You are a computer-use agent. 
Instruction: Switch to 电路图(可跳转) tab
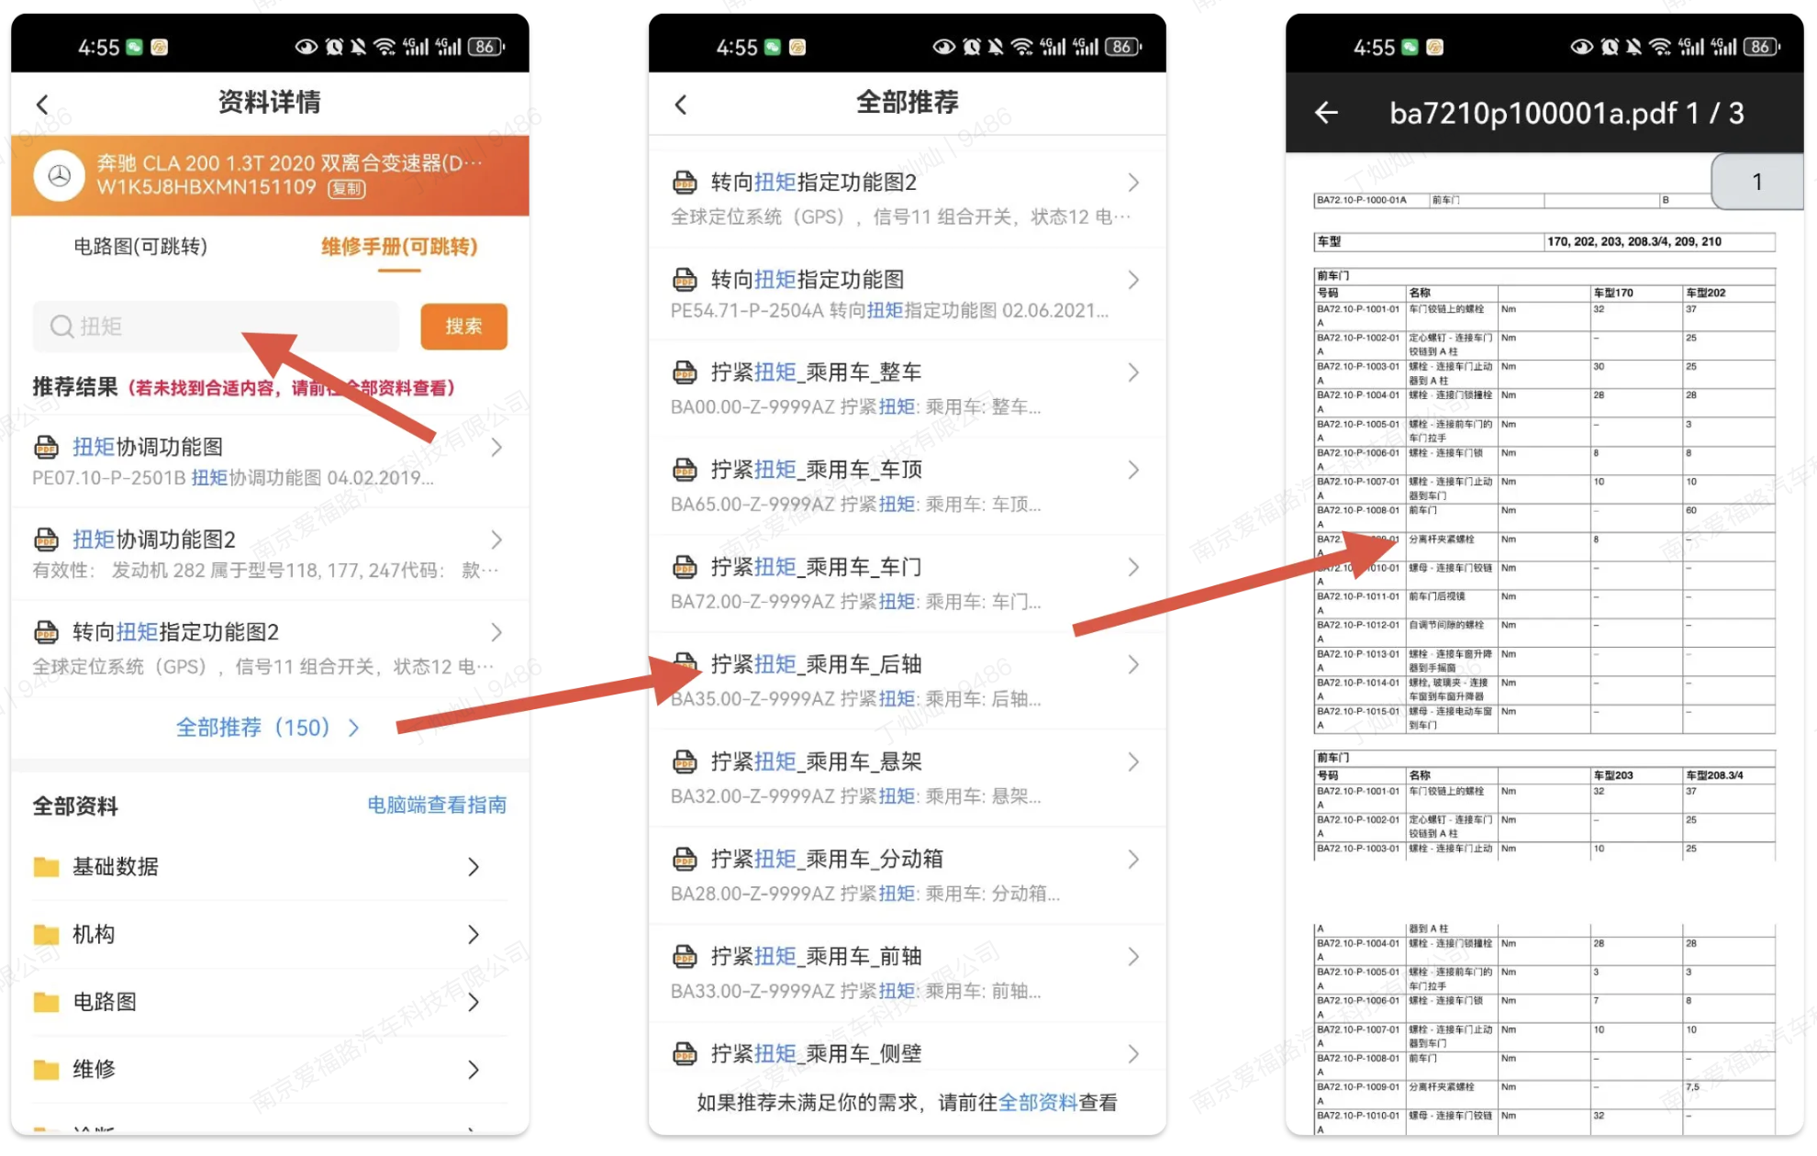140,246
